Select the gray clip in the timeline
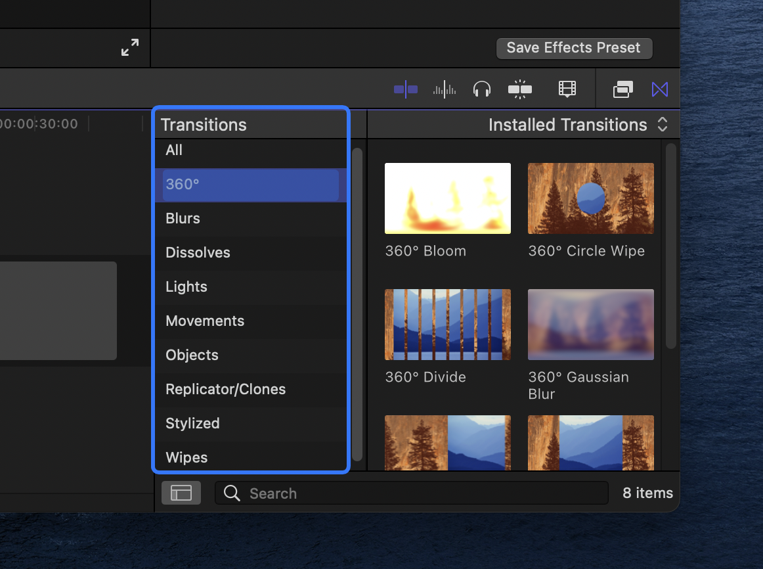The width and height of the screenshot is (763, 569). [x=58, y=311]
